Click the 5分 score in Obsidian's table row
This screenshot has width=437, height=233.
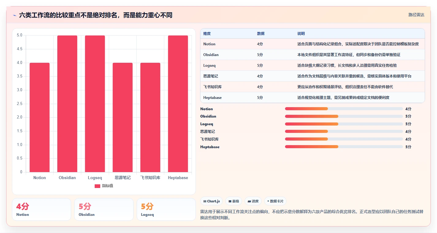[x=260, y=55]
